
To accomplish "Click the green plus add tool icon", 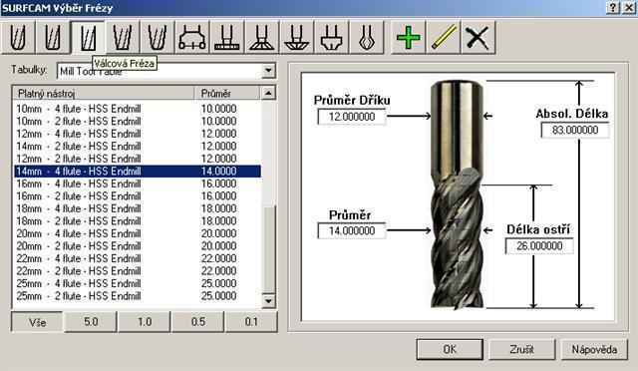I will (x=408, y=38).
